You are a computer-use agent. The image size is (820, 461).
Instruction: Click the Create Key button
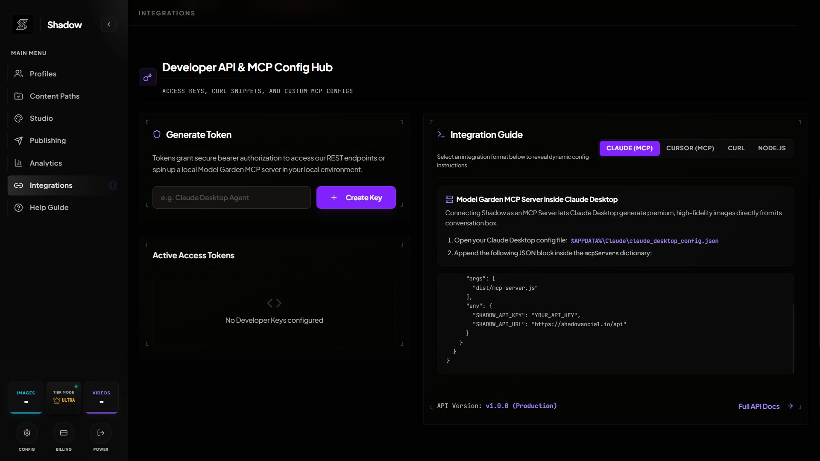356,198
